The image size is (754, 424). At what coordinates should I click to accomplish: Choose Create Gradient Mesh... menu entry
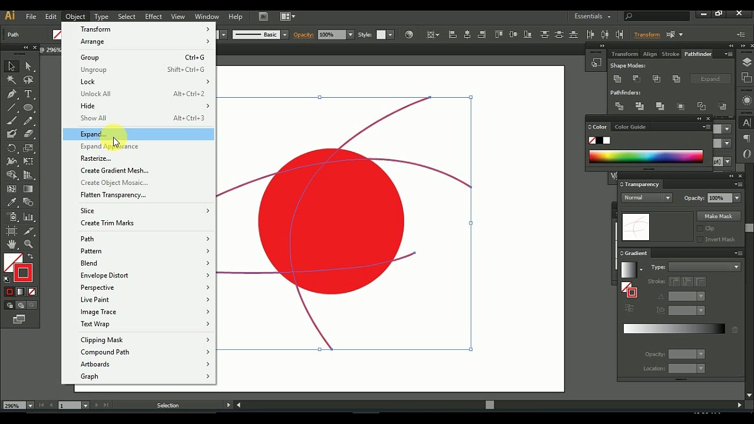138,171
